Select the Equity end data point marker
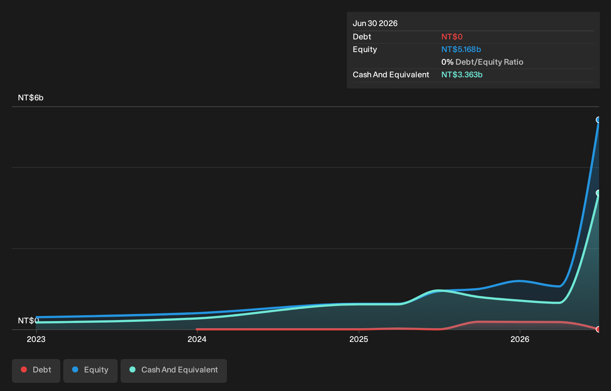The height and width of the screenshot is (391, 611). (x=598, y=120)
